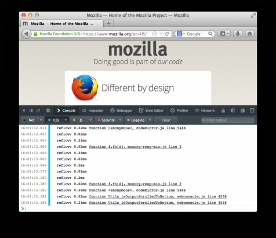Focus the Filter output field

[x=228, y=120]
